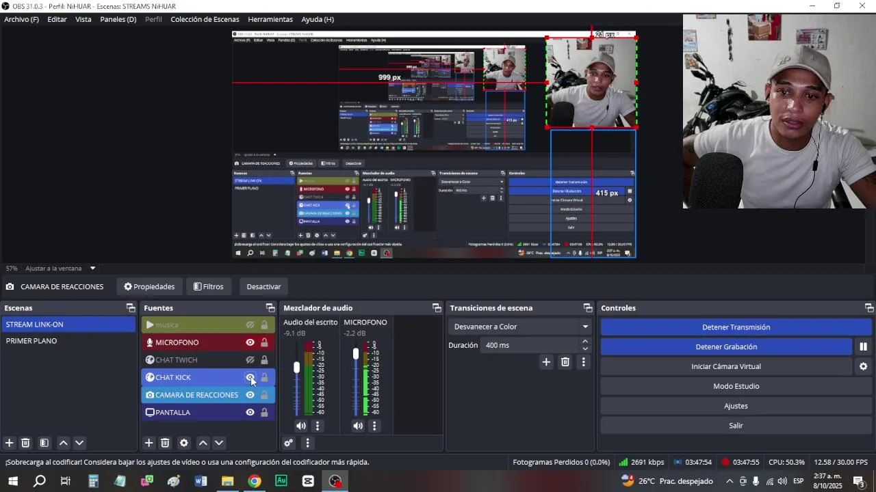Open source properties gear in Fuentes panel
The width and height of the screenshot is (876, 492).
183,443
